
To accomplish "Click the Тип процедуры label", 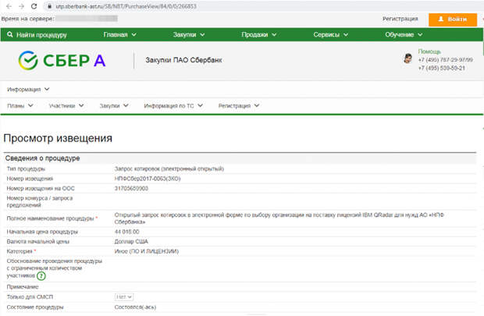I will pyautogui.click(x=26, y=169).
